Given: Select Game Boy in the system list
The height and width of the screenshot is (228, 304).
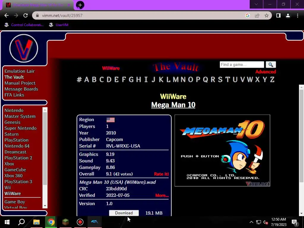Looking at the screenshot, I should click(15, 202).
